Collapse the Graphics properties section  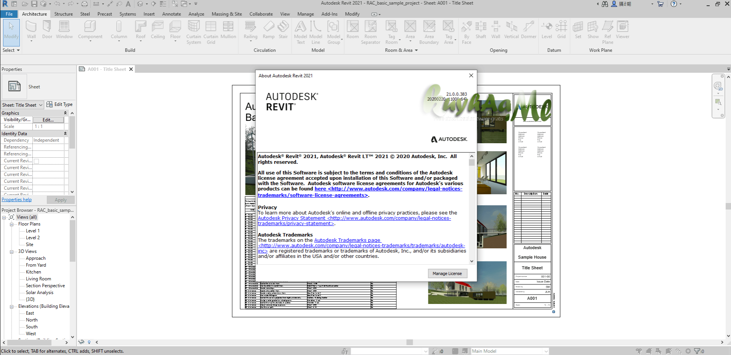click(x=65, y=113)
